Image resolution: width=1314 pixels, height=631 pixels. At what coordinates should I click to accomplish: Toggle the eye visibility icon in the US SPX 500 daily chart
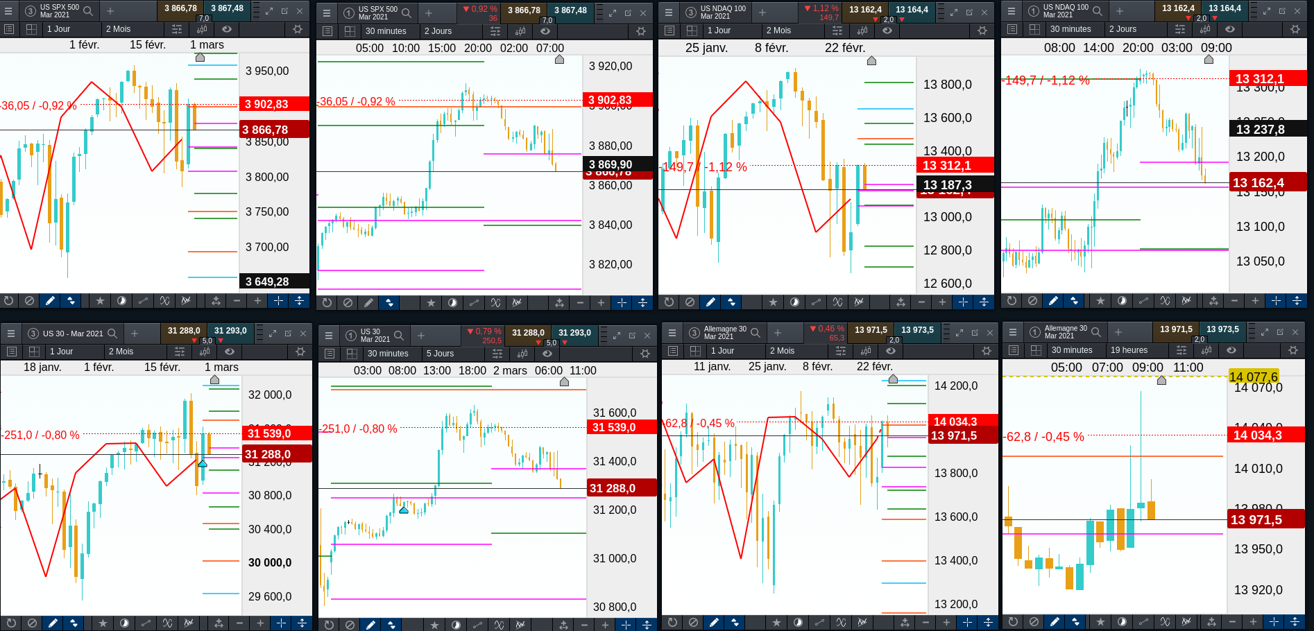(227, 29)
